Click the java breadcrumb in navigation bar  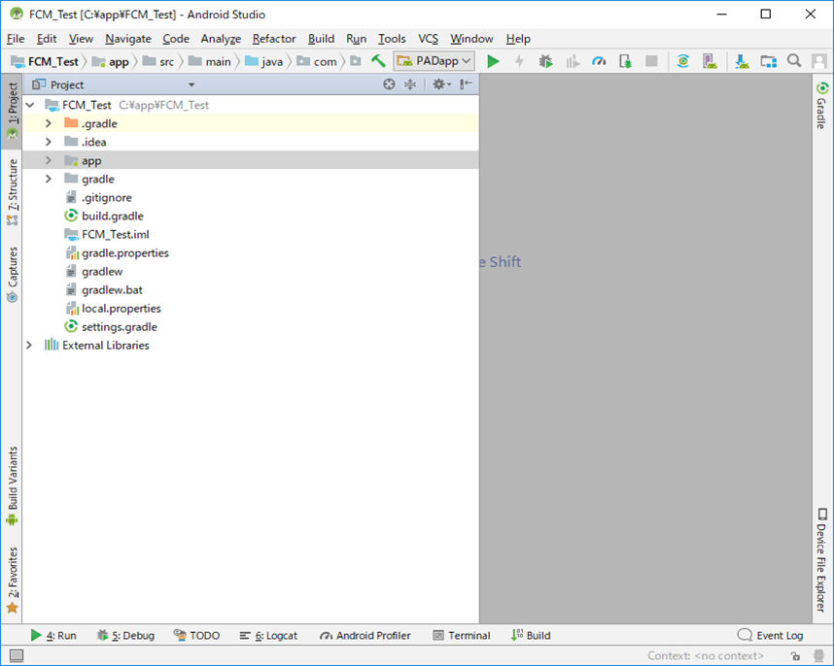pyautogui.click(x=263, y=61)
